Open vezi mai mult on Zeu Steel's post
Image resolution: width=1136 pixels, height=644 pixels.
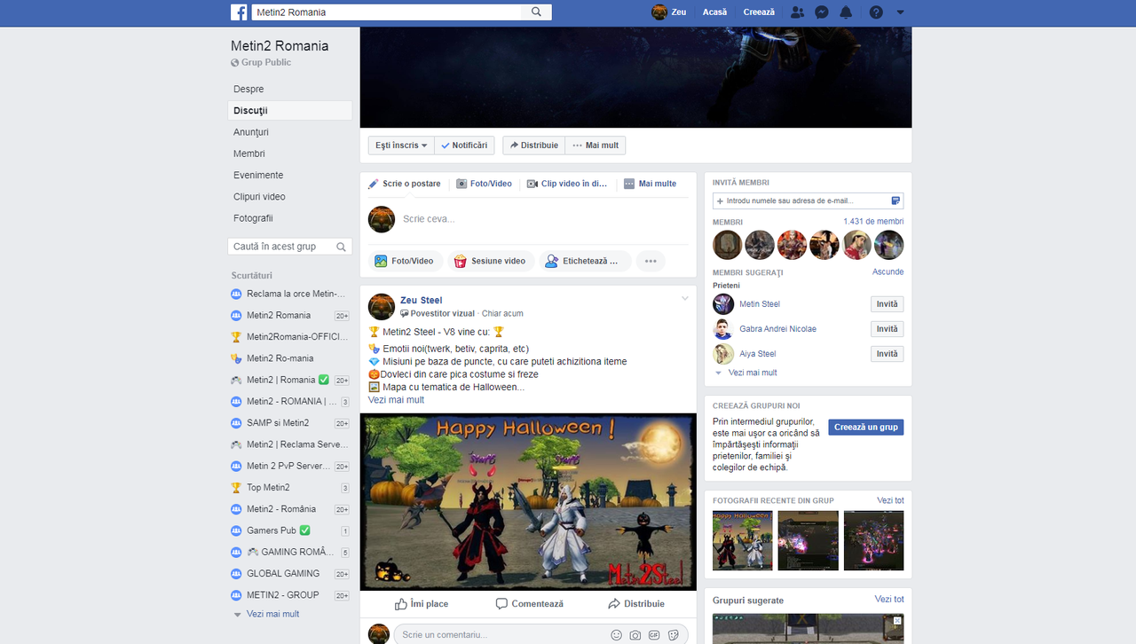[395, 399]
